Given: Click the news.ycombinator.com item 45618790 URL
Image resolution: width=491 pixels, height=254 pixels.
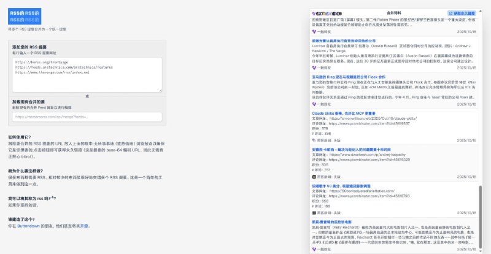Looking at the screenshot, I should coord(369,196).
